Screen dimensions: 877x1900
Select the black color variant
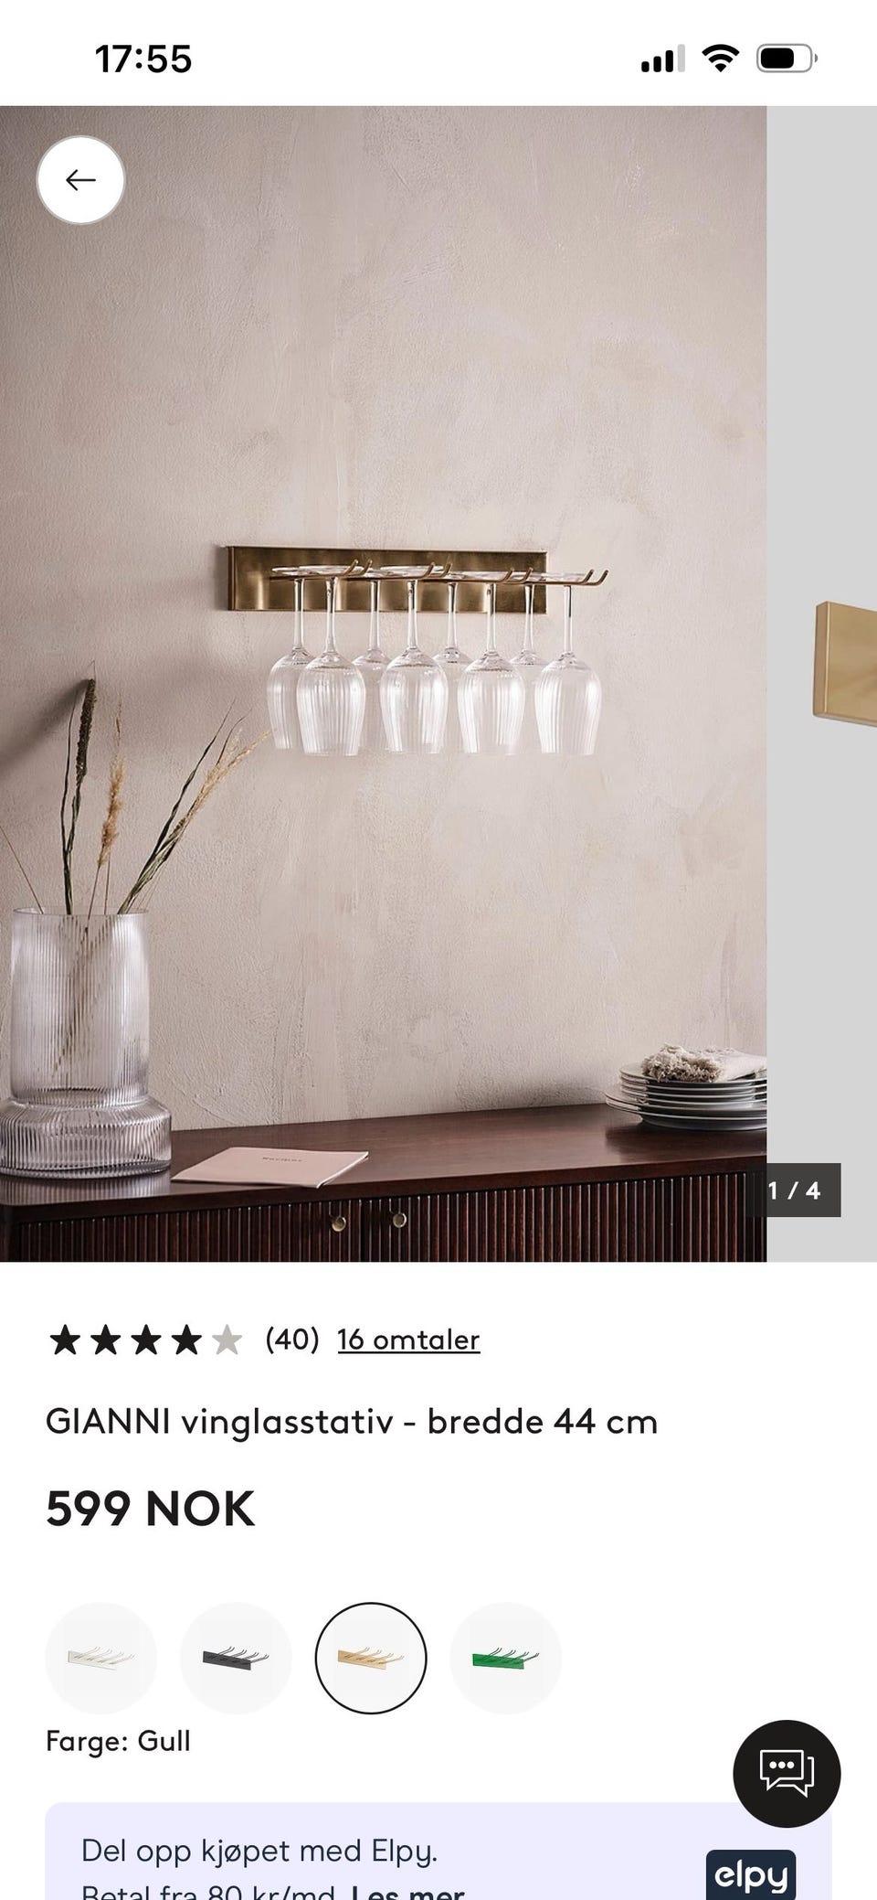(236, 1658)
